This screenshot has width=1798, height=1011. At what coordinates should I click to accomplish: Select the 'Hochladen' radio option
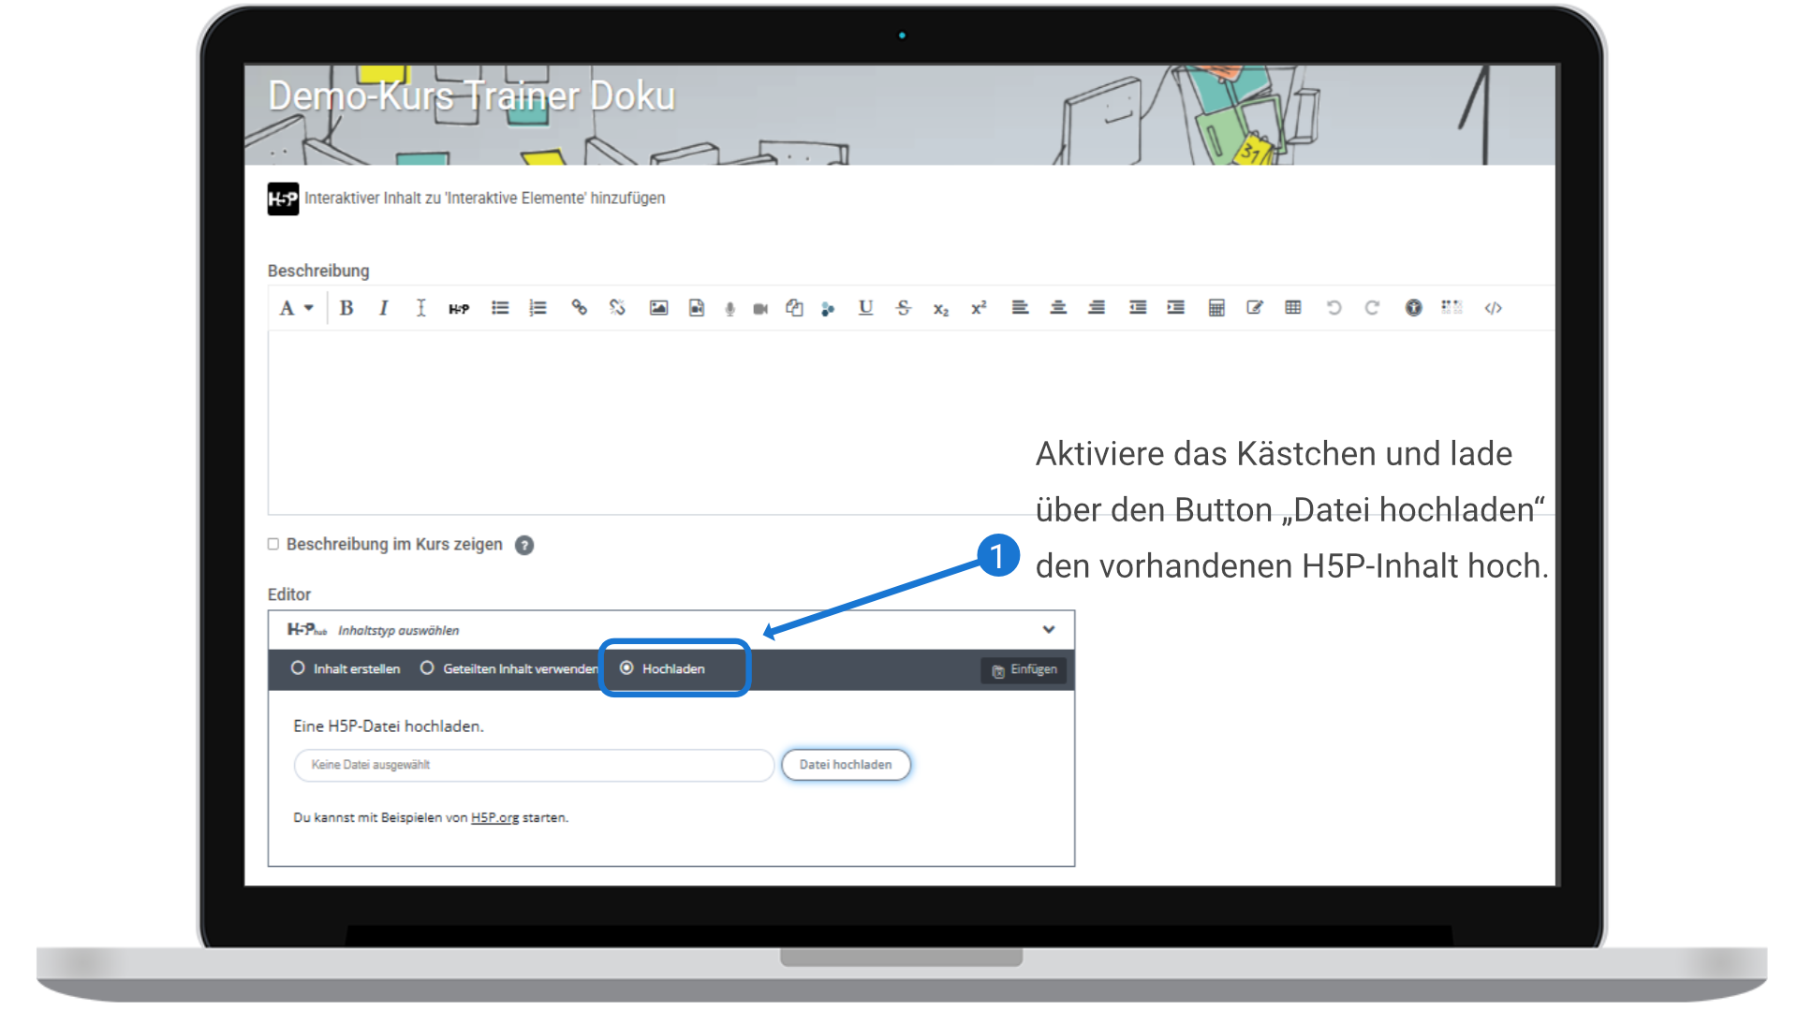[x=627, y=668]
